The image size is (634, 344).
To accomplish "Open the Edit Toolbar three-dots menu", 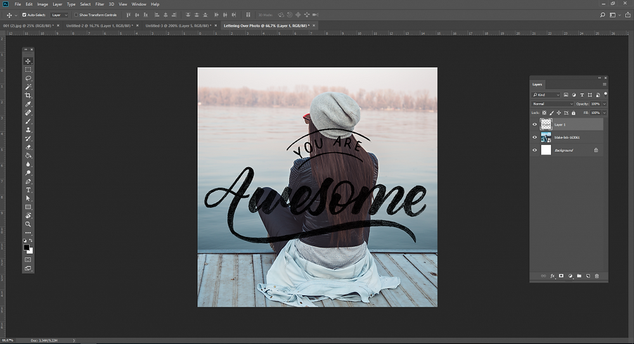I will [28, 233].
